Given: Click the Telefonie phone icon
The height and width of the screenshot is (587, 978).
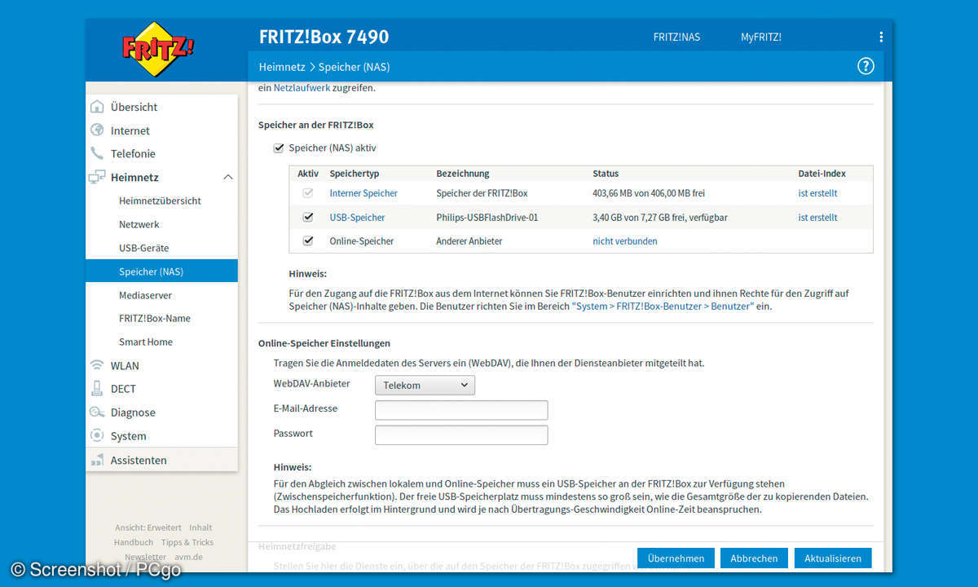Looking at the screenshot, I should point(97,153).
